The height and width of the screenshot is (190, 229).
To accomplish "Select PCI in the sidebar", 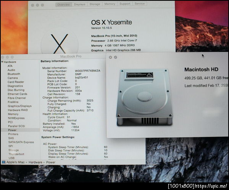I will 10,122.
